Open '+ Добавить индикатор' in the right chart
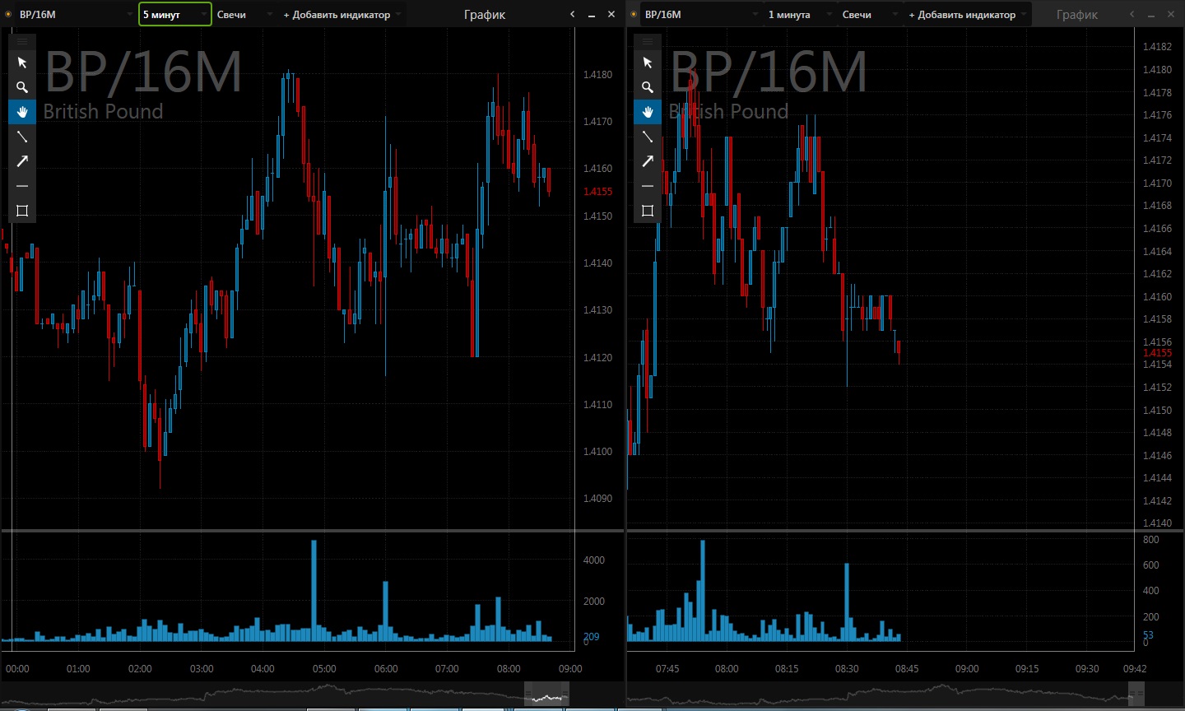 pyautogui.click(x=967, y=15)
